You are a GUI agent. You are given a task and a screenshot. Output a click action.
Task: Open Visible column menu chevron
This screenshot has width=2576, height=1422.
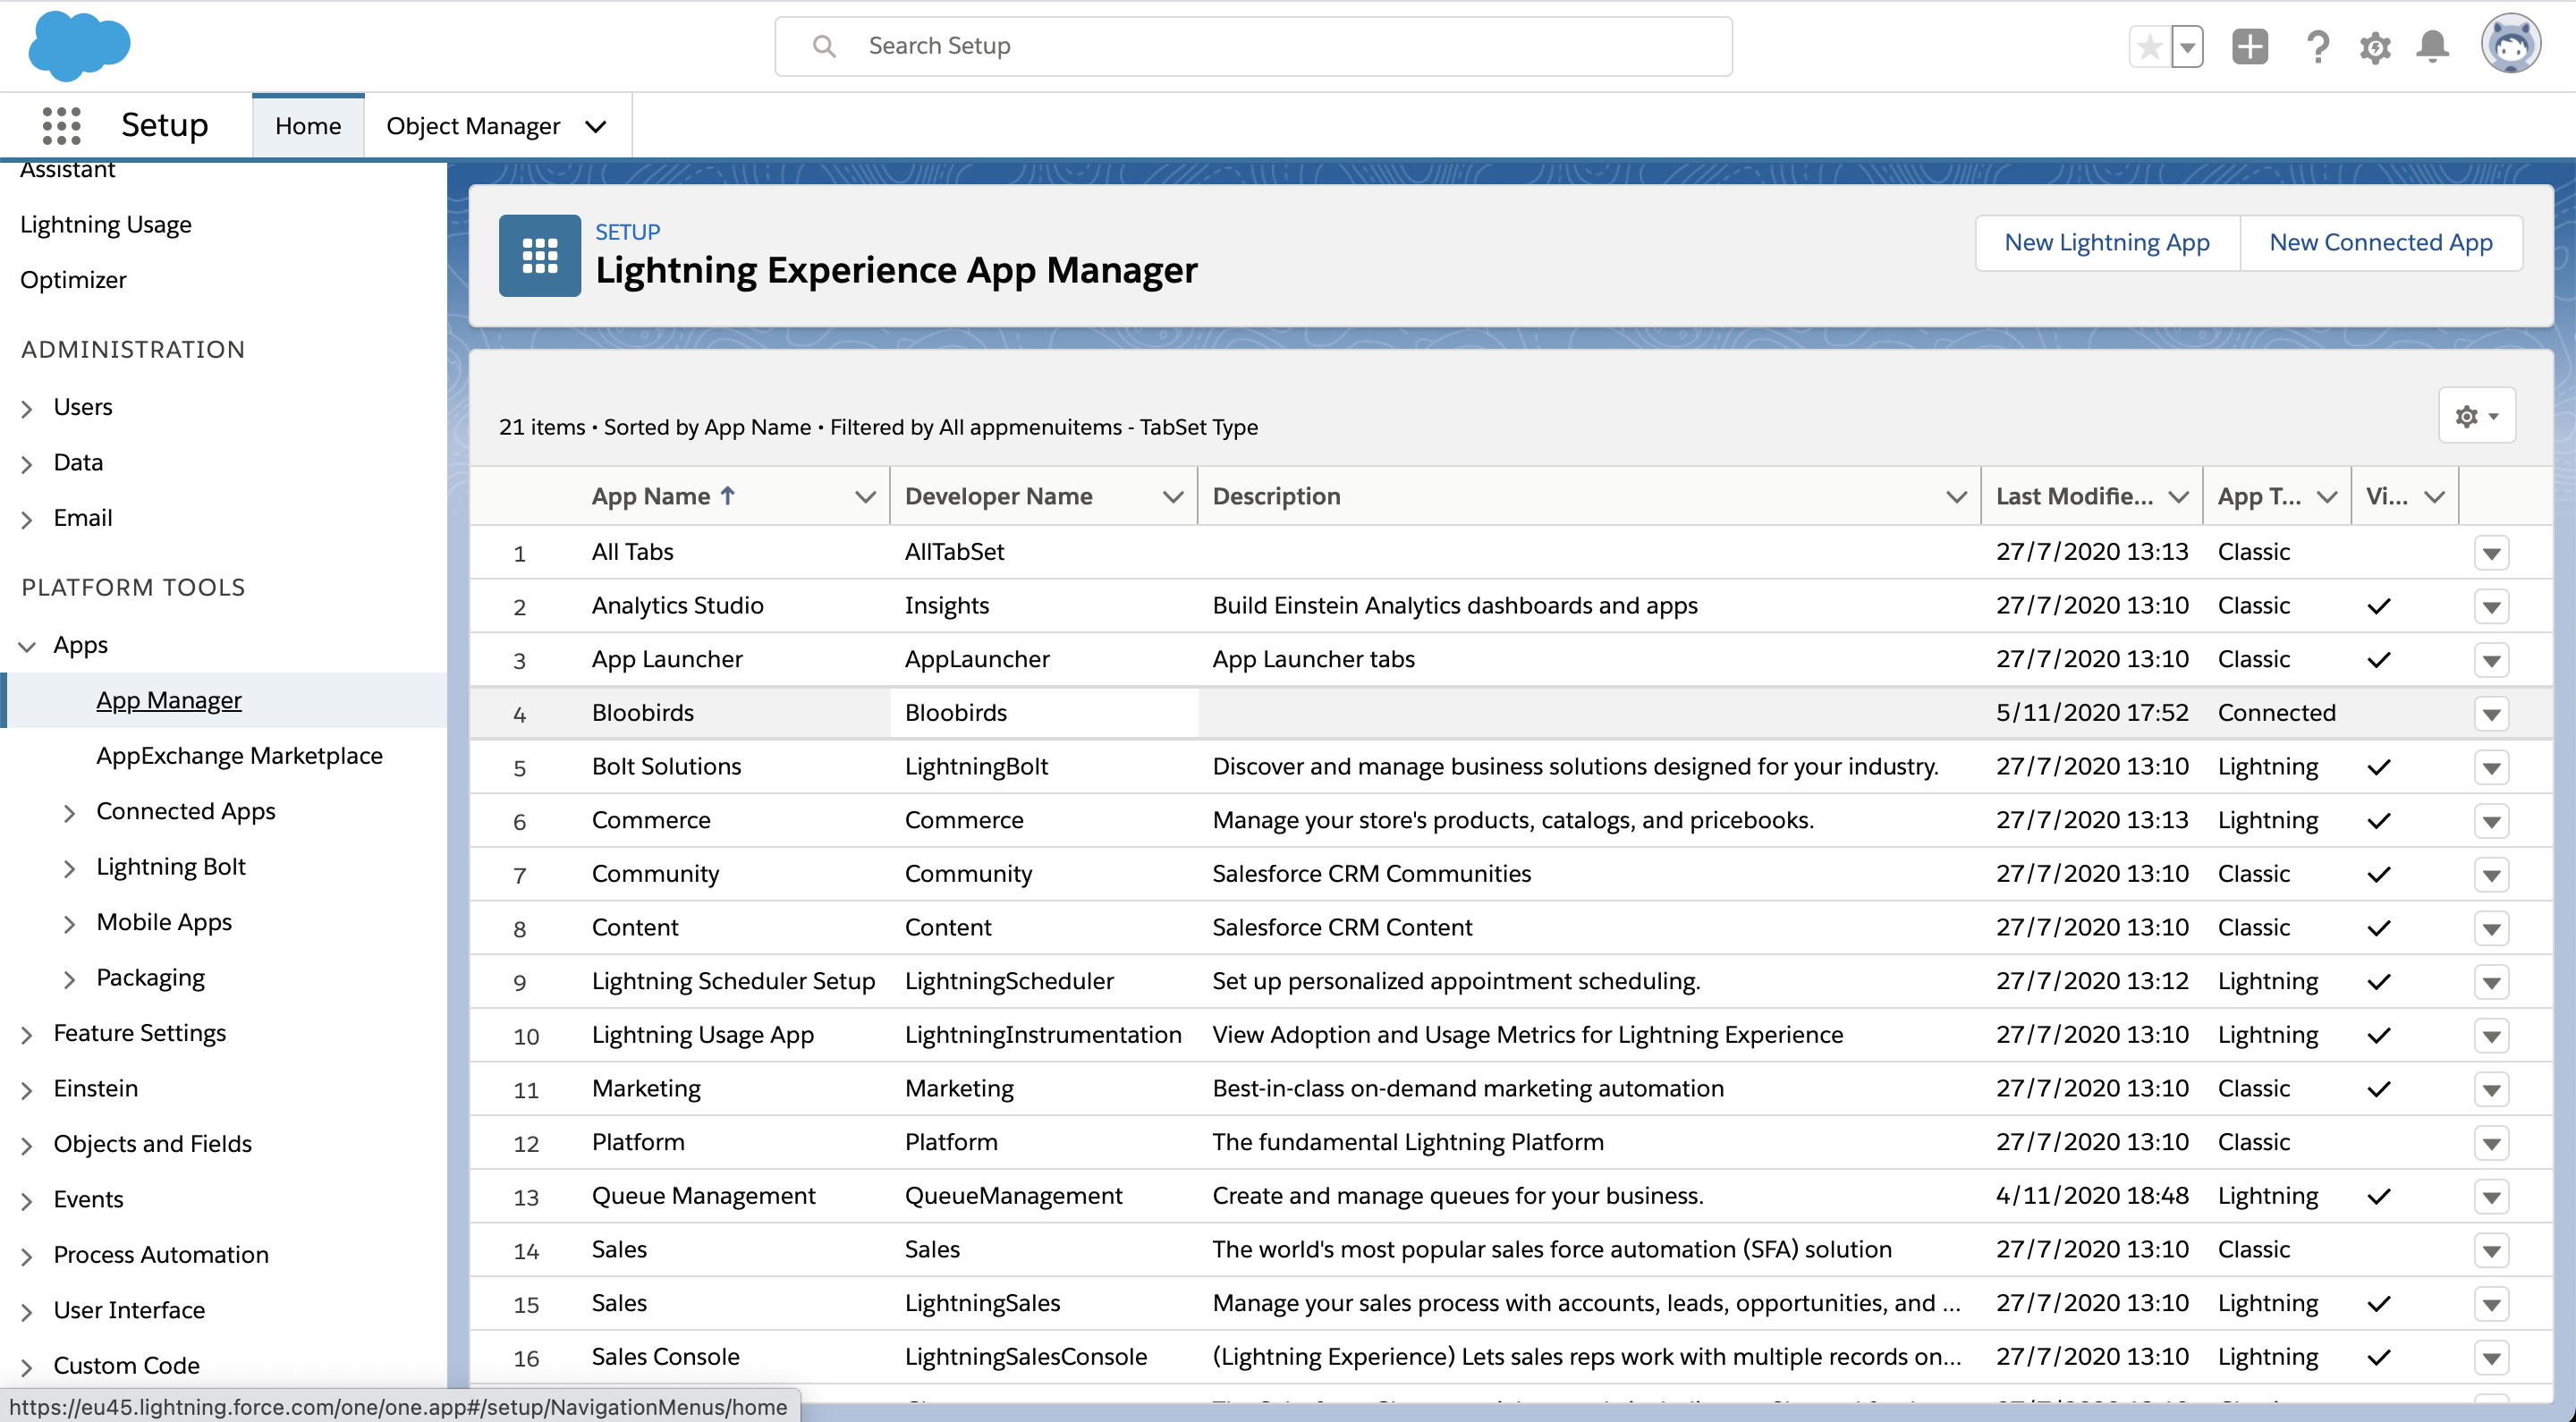click(2435, 497)
